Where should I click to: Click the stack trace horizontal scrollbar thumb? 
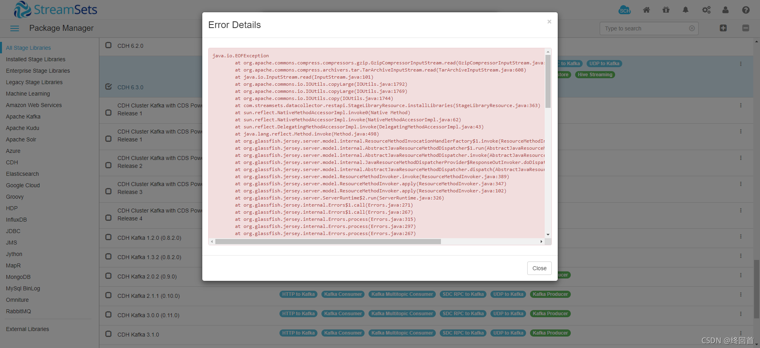coord(328,241)
